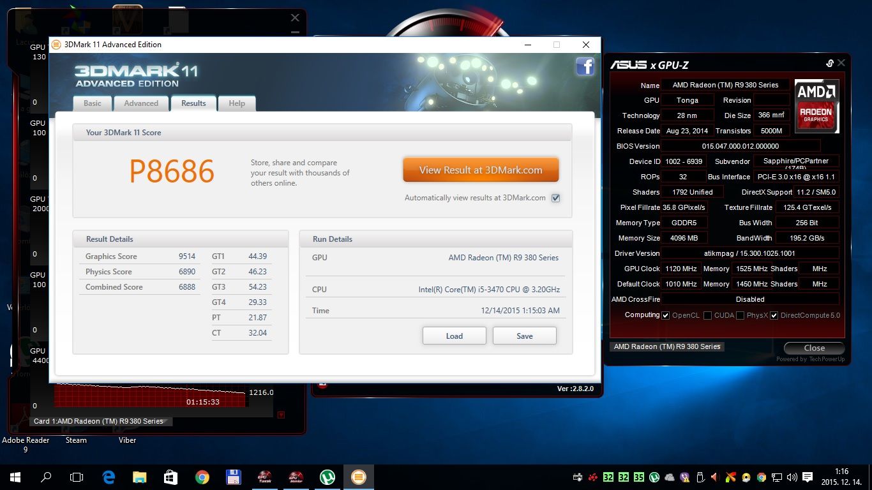
Task: Click the Intel Core i5-3470 CPU text
Action: [489, 290]
